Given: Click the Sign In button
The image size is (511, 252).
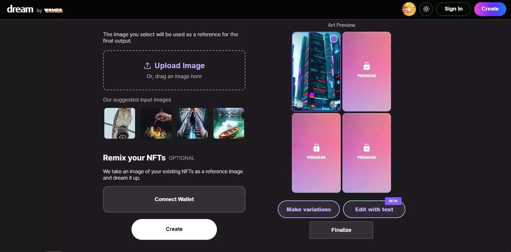Looking at the screenshot, I should (x=453, y=9).
